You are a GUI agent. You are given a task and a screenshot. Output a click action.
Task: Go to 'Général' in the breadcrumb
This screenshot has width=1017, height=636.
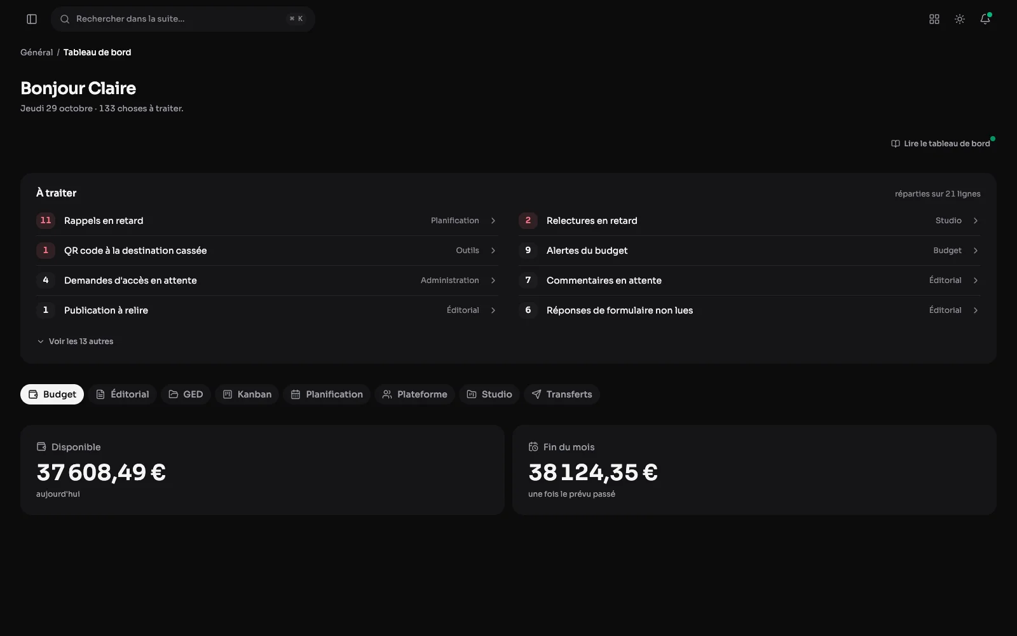pos(36,52)
